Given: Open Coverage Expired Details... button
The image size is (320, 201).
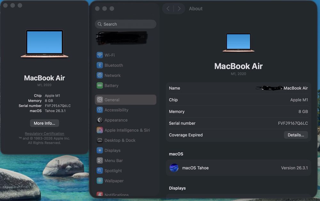Looking at the screenshot, I should coord(296,135).
